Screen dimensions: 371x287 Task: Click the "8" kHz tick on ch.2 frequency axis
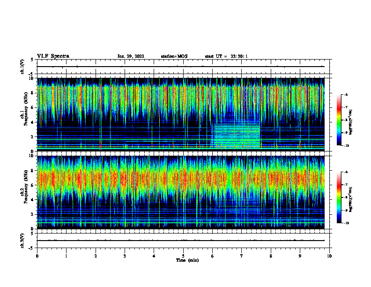[x=32, y=171]
